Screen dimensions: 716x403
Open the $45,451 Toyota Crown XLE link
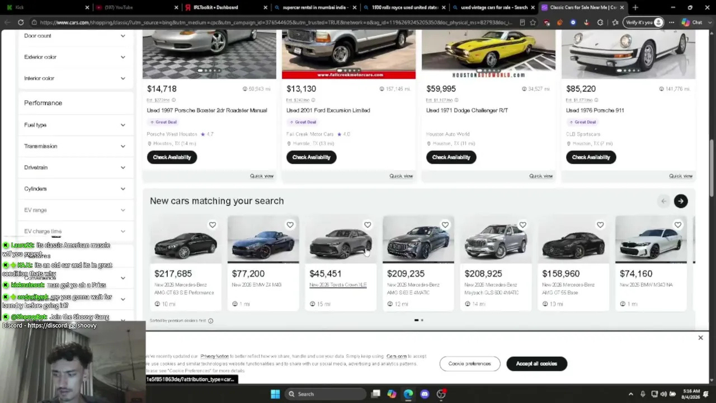point(338,285)
